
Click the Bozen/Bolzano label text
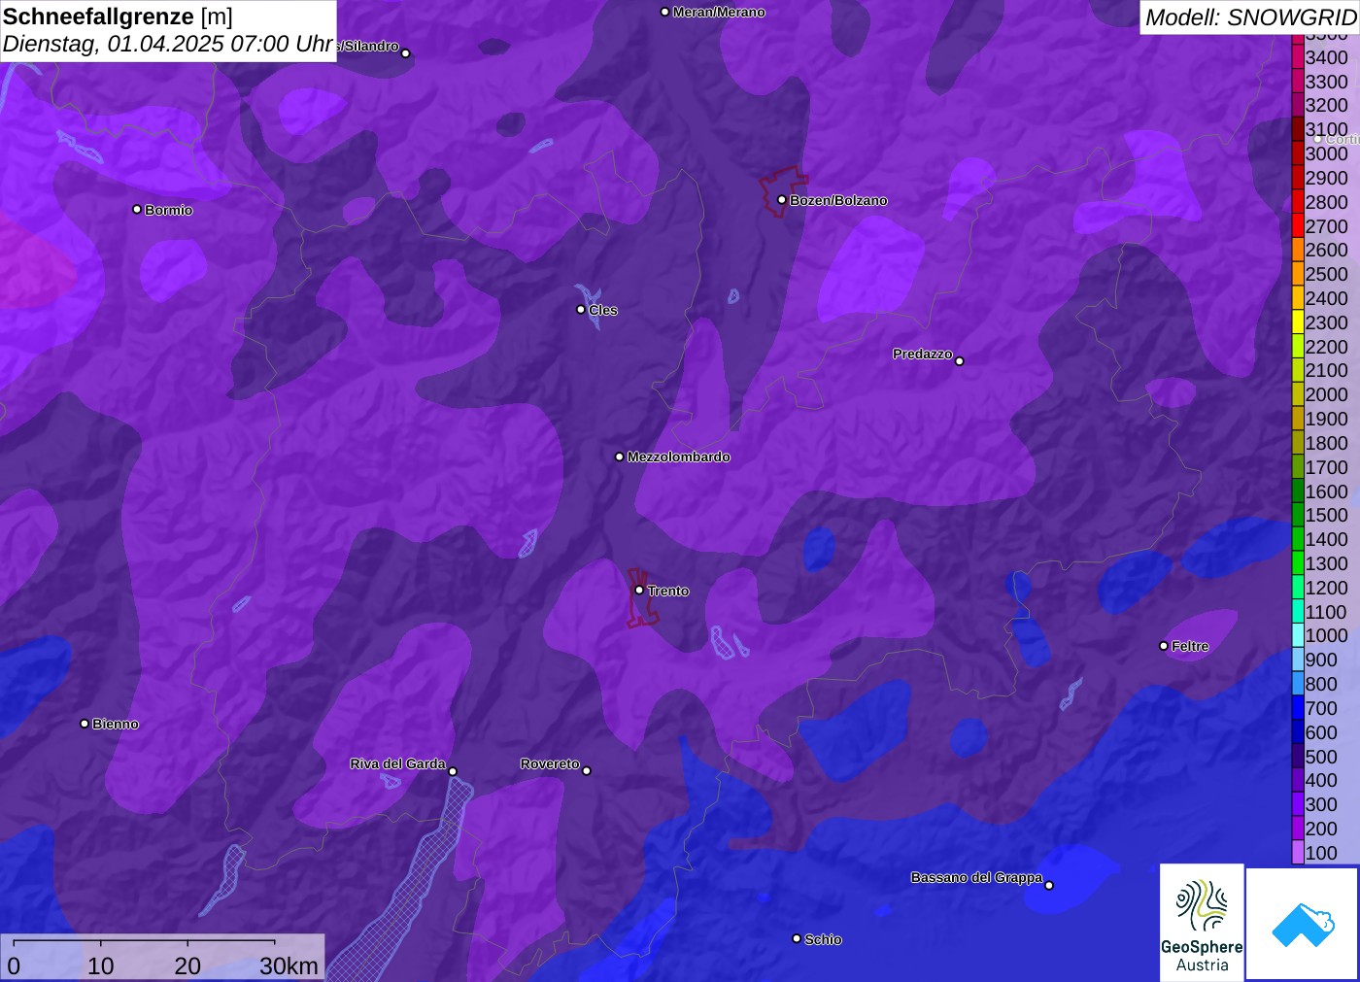[x=838, y=200]
